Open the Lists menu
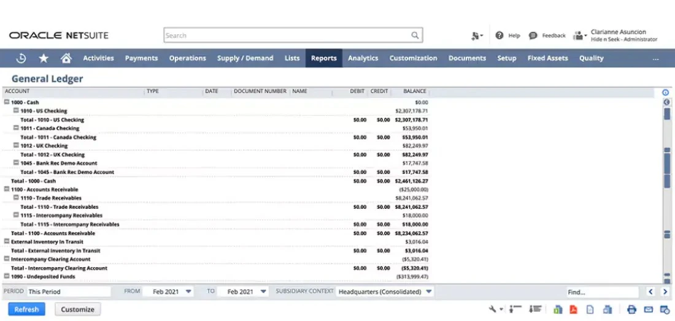 [x=292, y=58]
